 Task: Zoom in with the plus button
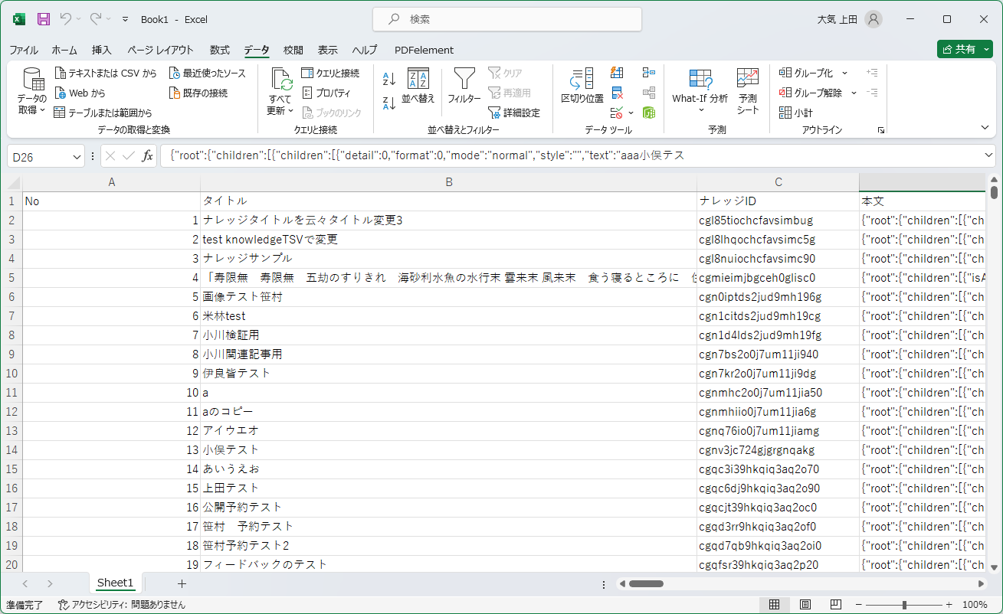tap(949, 605)
